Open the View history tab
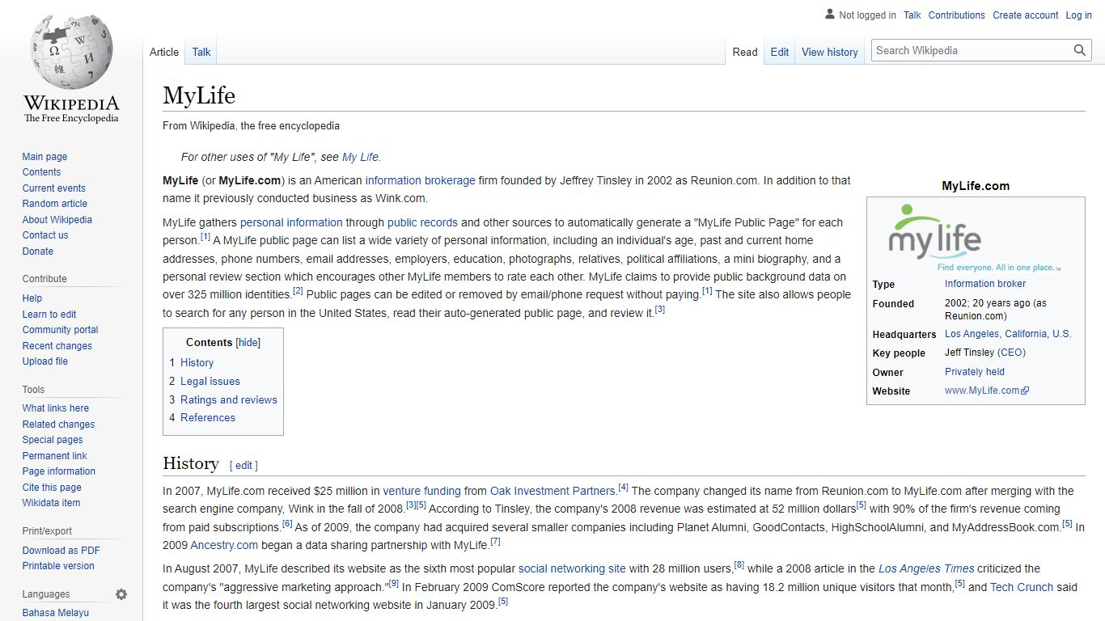The height and width of the screenshot is (621, 1105). [830, 52]
